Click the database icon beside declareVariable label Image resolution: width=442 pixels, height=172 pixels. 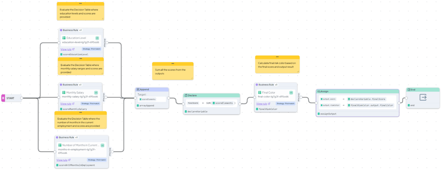[186, 112]
